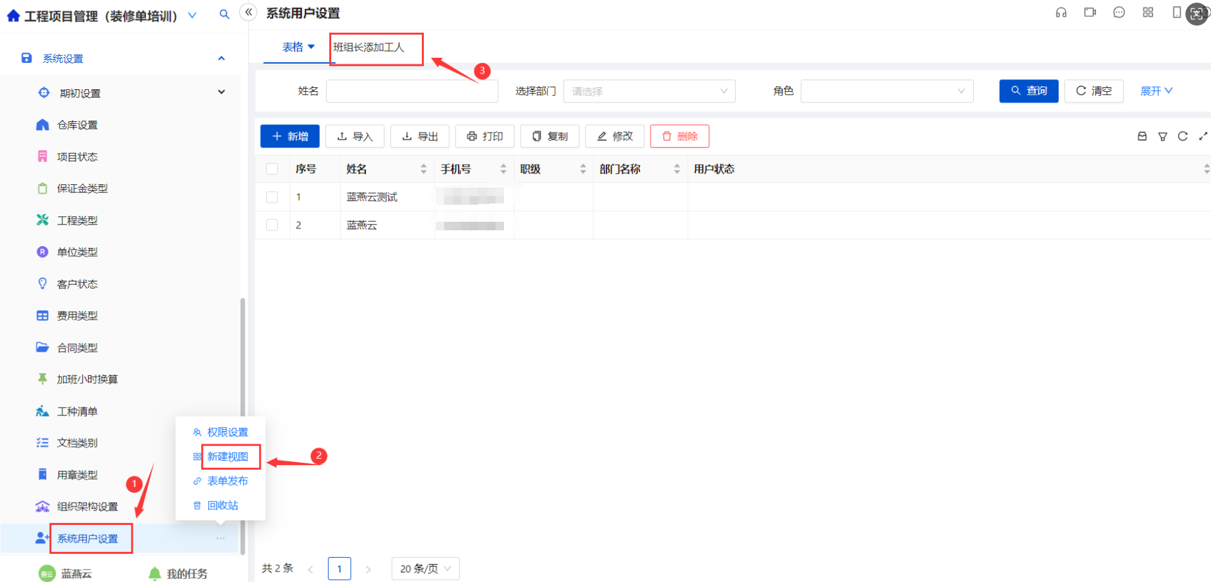Viewport: 1211px width, 582px height.
Task: Check the row for 蓝燕云测试
Action: pos(272,197)
